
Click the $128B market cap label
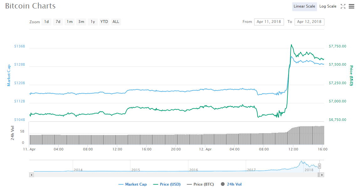pos(20,65)
